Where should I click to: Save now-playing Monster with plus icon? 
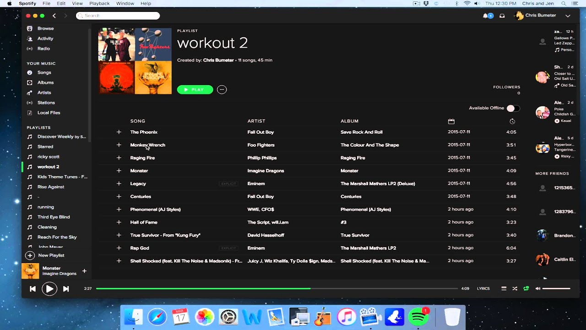[x=84, y=271]
